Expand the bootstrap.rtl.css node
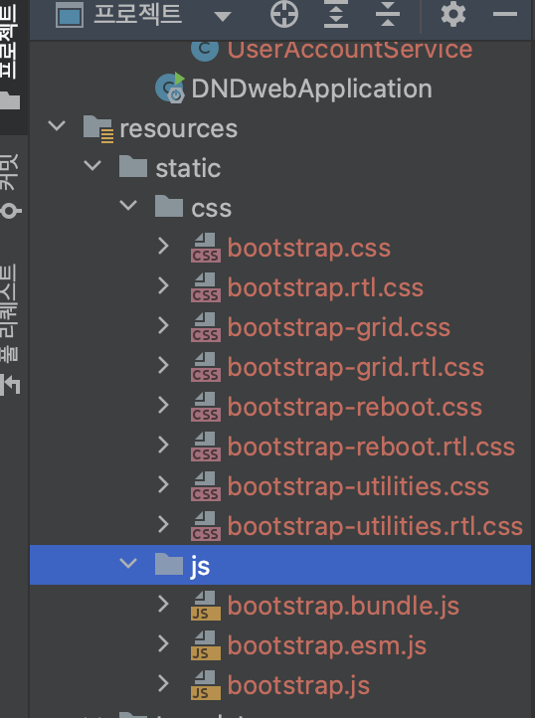The height and width of the screenshot is (718, 535). coord(163,285)
